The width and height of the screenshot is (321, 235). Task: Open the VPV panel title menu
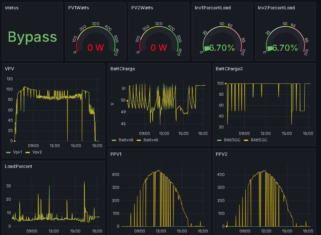click(x=9, y=68)
